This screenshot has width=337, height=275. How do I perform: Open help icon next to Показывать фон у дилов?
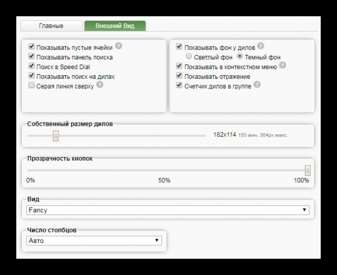pyautogui.click(x=261, y=46)
